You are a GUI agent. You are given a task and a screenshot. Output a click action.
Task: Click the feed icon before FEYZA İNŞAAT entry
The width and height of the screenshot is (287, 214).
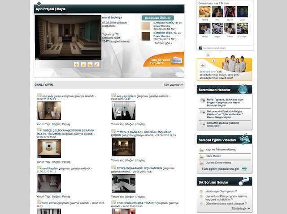point(113,168)
